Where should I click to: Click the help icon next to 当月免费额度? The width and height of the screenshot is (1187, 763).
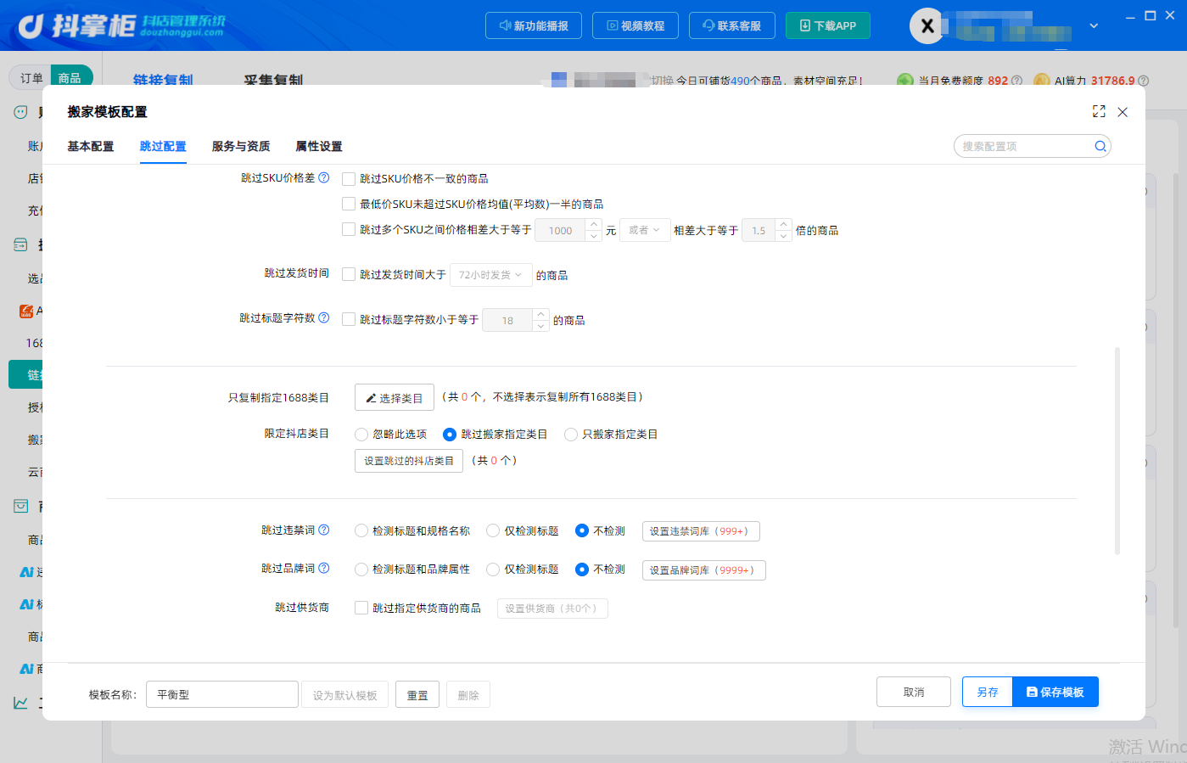[x=1016, y=81]
